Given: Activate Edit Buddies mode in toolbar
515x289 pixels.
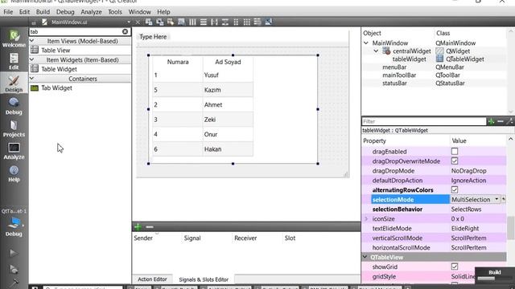Looking at the screenshot, I should (x=171, y=22).
